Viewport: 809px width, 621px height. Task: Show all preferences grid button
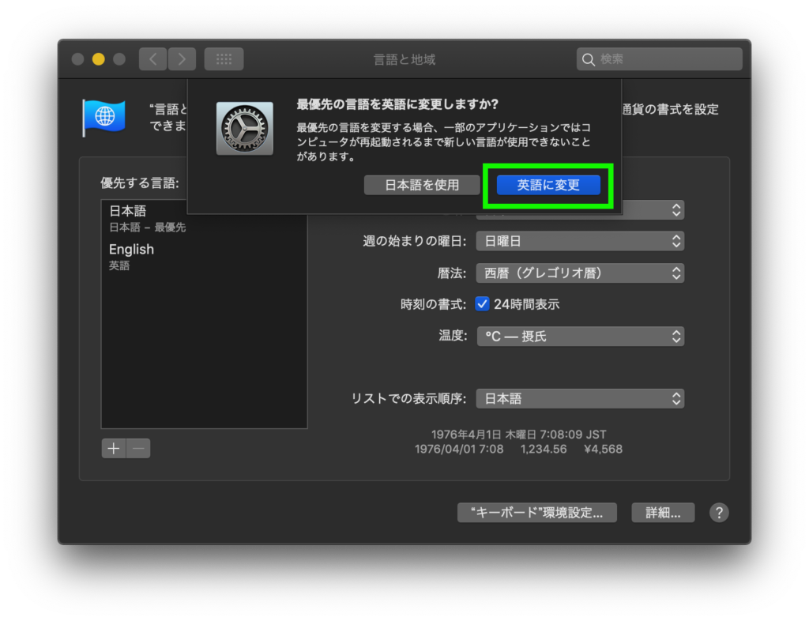pyautogui.click(x=224, y=59)
